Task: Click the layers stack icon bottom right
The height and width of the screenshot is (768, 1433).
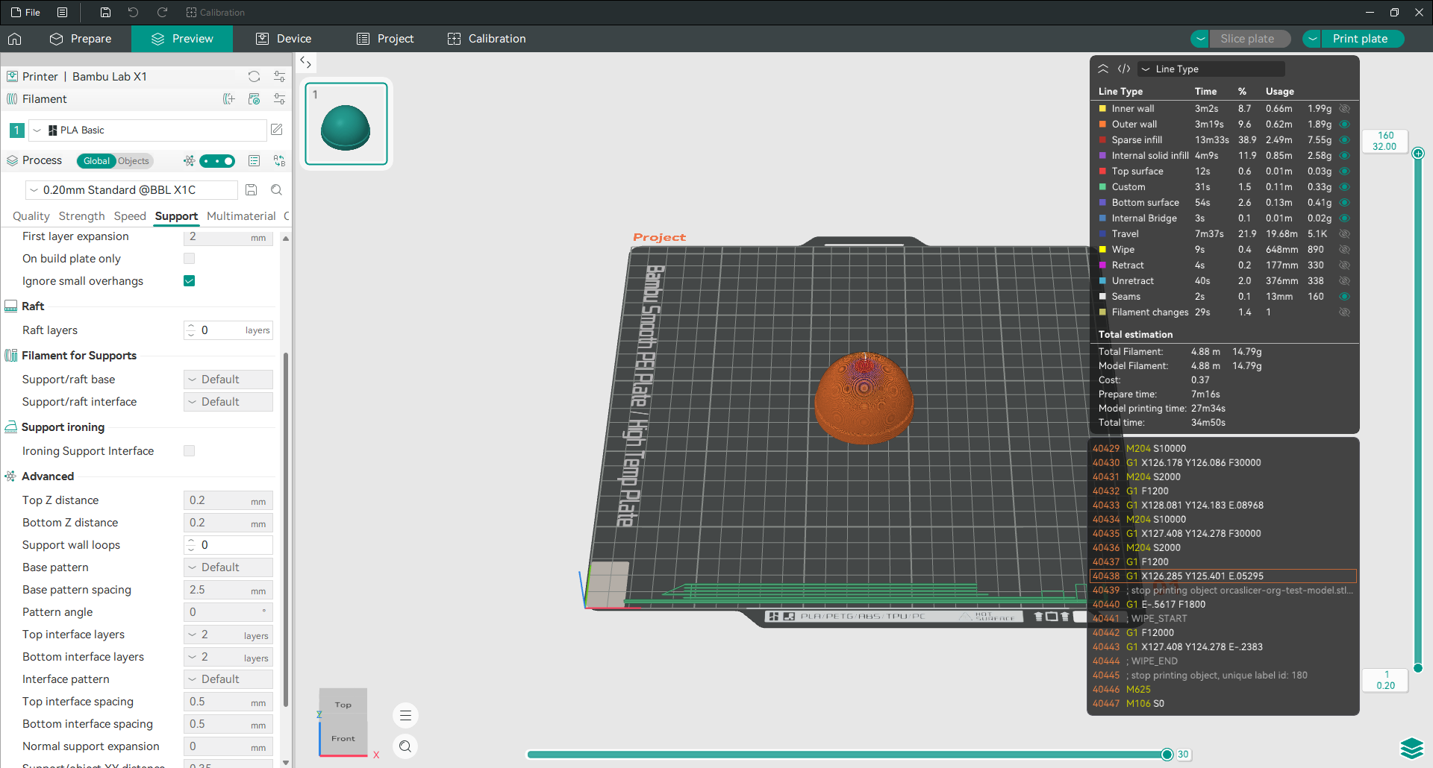Action: (1411, 748)
